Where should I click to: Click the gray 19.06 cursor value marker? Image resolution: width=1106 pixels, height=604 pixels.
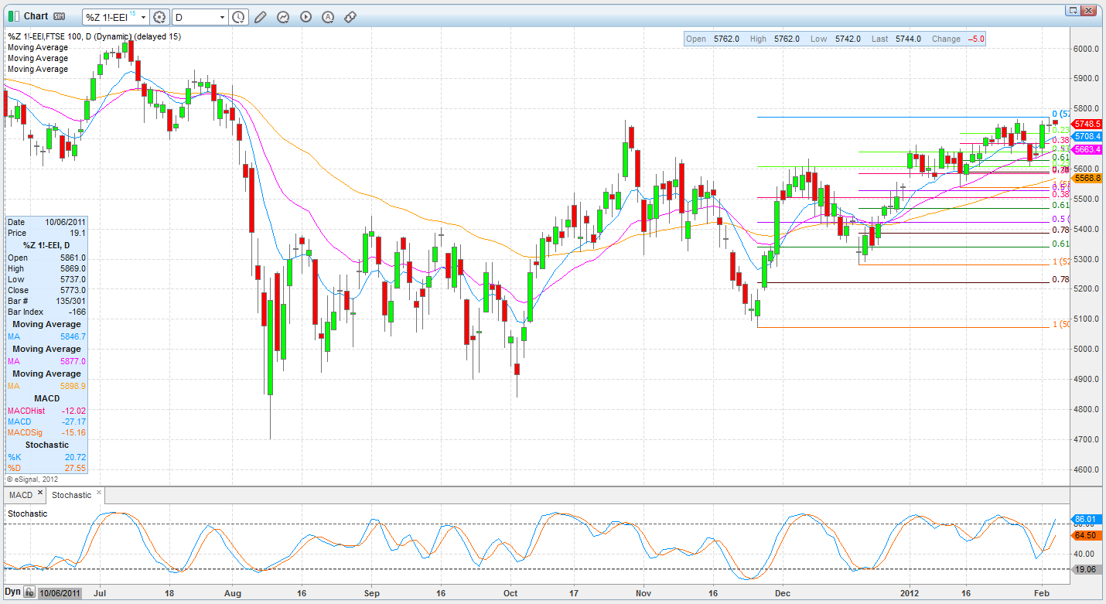(1086, 569)
